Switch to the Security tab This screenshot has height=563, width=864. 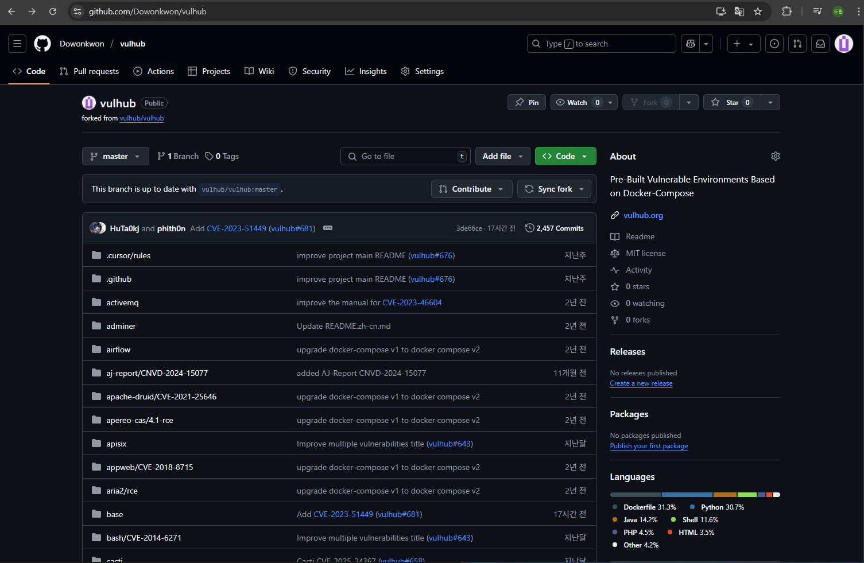coord(310,71)
